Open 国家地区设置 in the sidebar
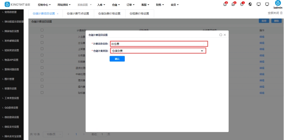This screenshot has width=284, height=140. [12, 31]
